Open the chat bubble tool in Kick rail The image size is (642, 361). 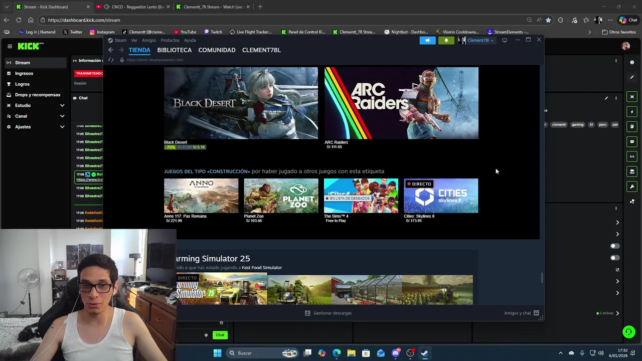[x=632, y=141]
